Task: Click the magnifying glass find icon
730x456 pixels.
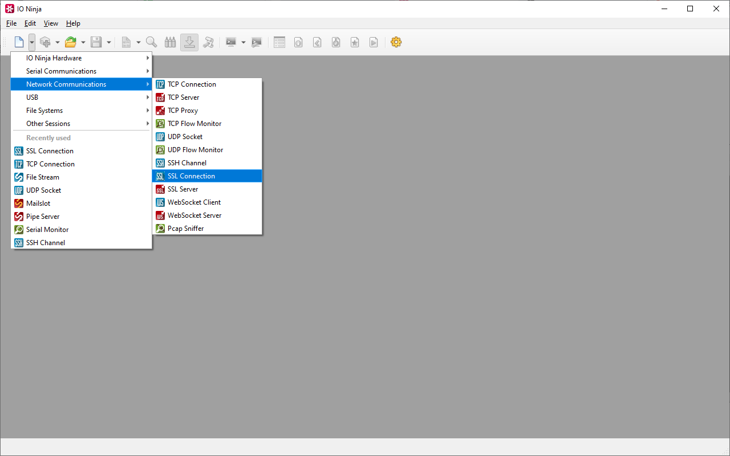Action: click(152, 42)
